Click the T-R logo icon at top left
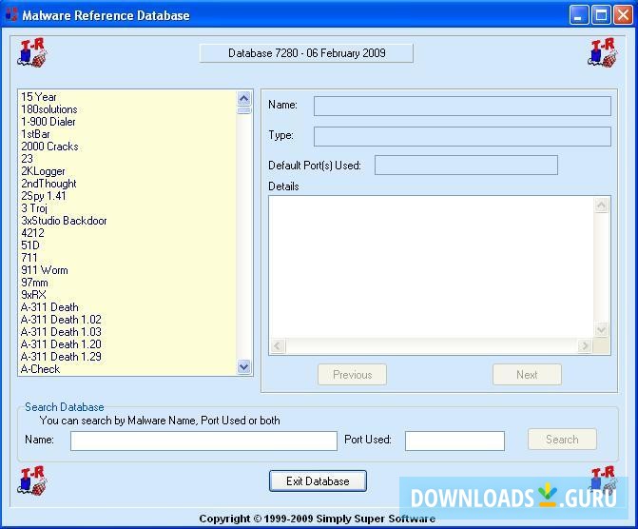 coord(32,53)
